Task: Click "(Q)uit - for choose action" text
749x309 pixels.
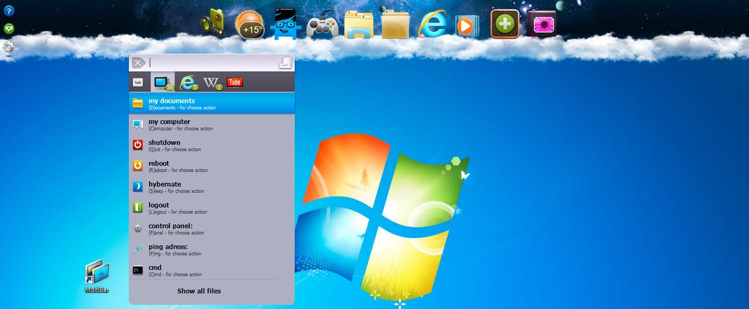Action: click(174, 149)
